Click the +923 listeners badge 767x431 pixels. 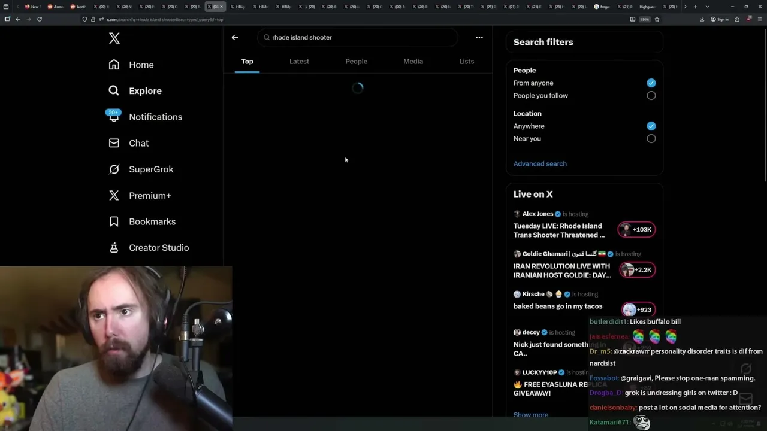[x=638, y=310]
